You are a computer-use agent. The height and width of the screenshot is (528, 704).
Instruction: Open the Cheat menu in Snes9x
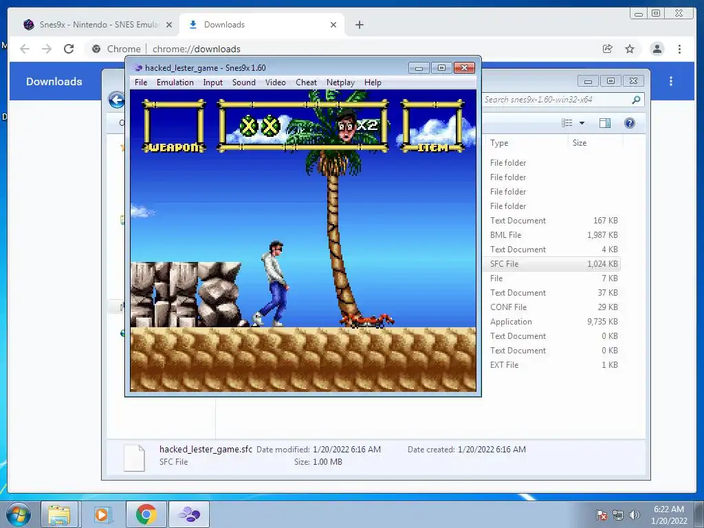coord(306,82)
